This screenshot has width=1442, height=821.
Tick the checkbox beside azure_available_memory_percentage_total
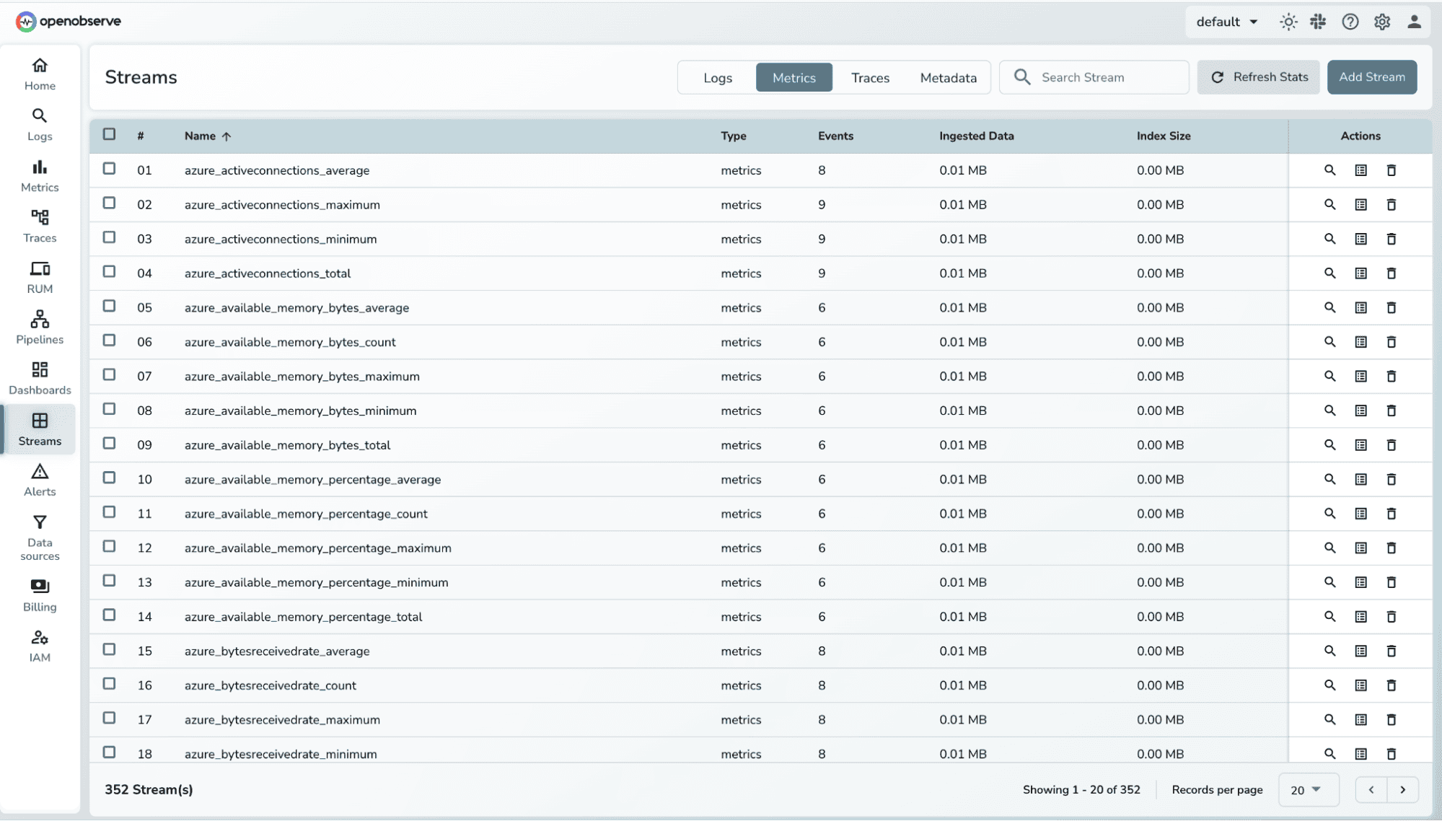pyautogui.click(x=109, y=616)
